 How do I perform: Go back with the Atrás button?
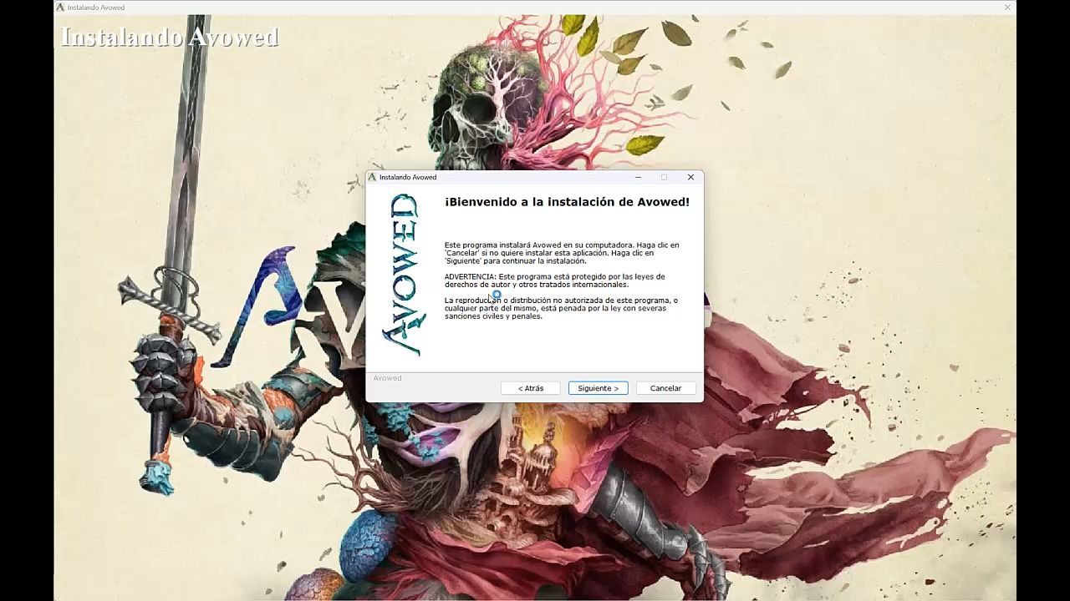pos(530,388)
